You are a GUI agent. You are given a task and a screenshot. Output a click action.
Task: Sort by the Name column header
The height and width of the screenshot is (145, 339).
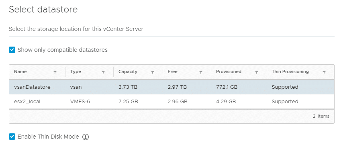[20, 71]
